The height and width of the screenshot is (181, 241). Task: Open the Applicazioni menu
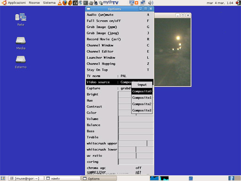(16, 3)
